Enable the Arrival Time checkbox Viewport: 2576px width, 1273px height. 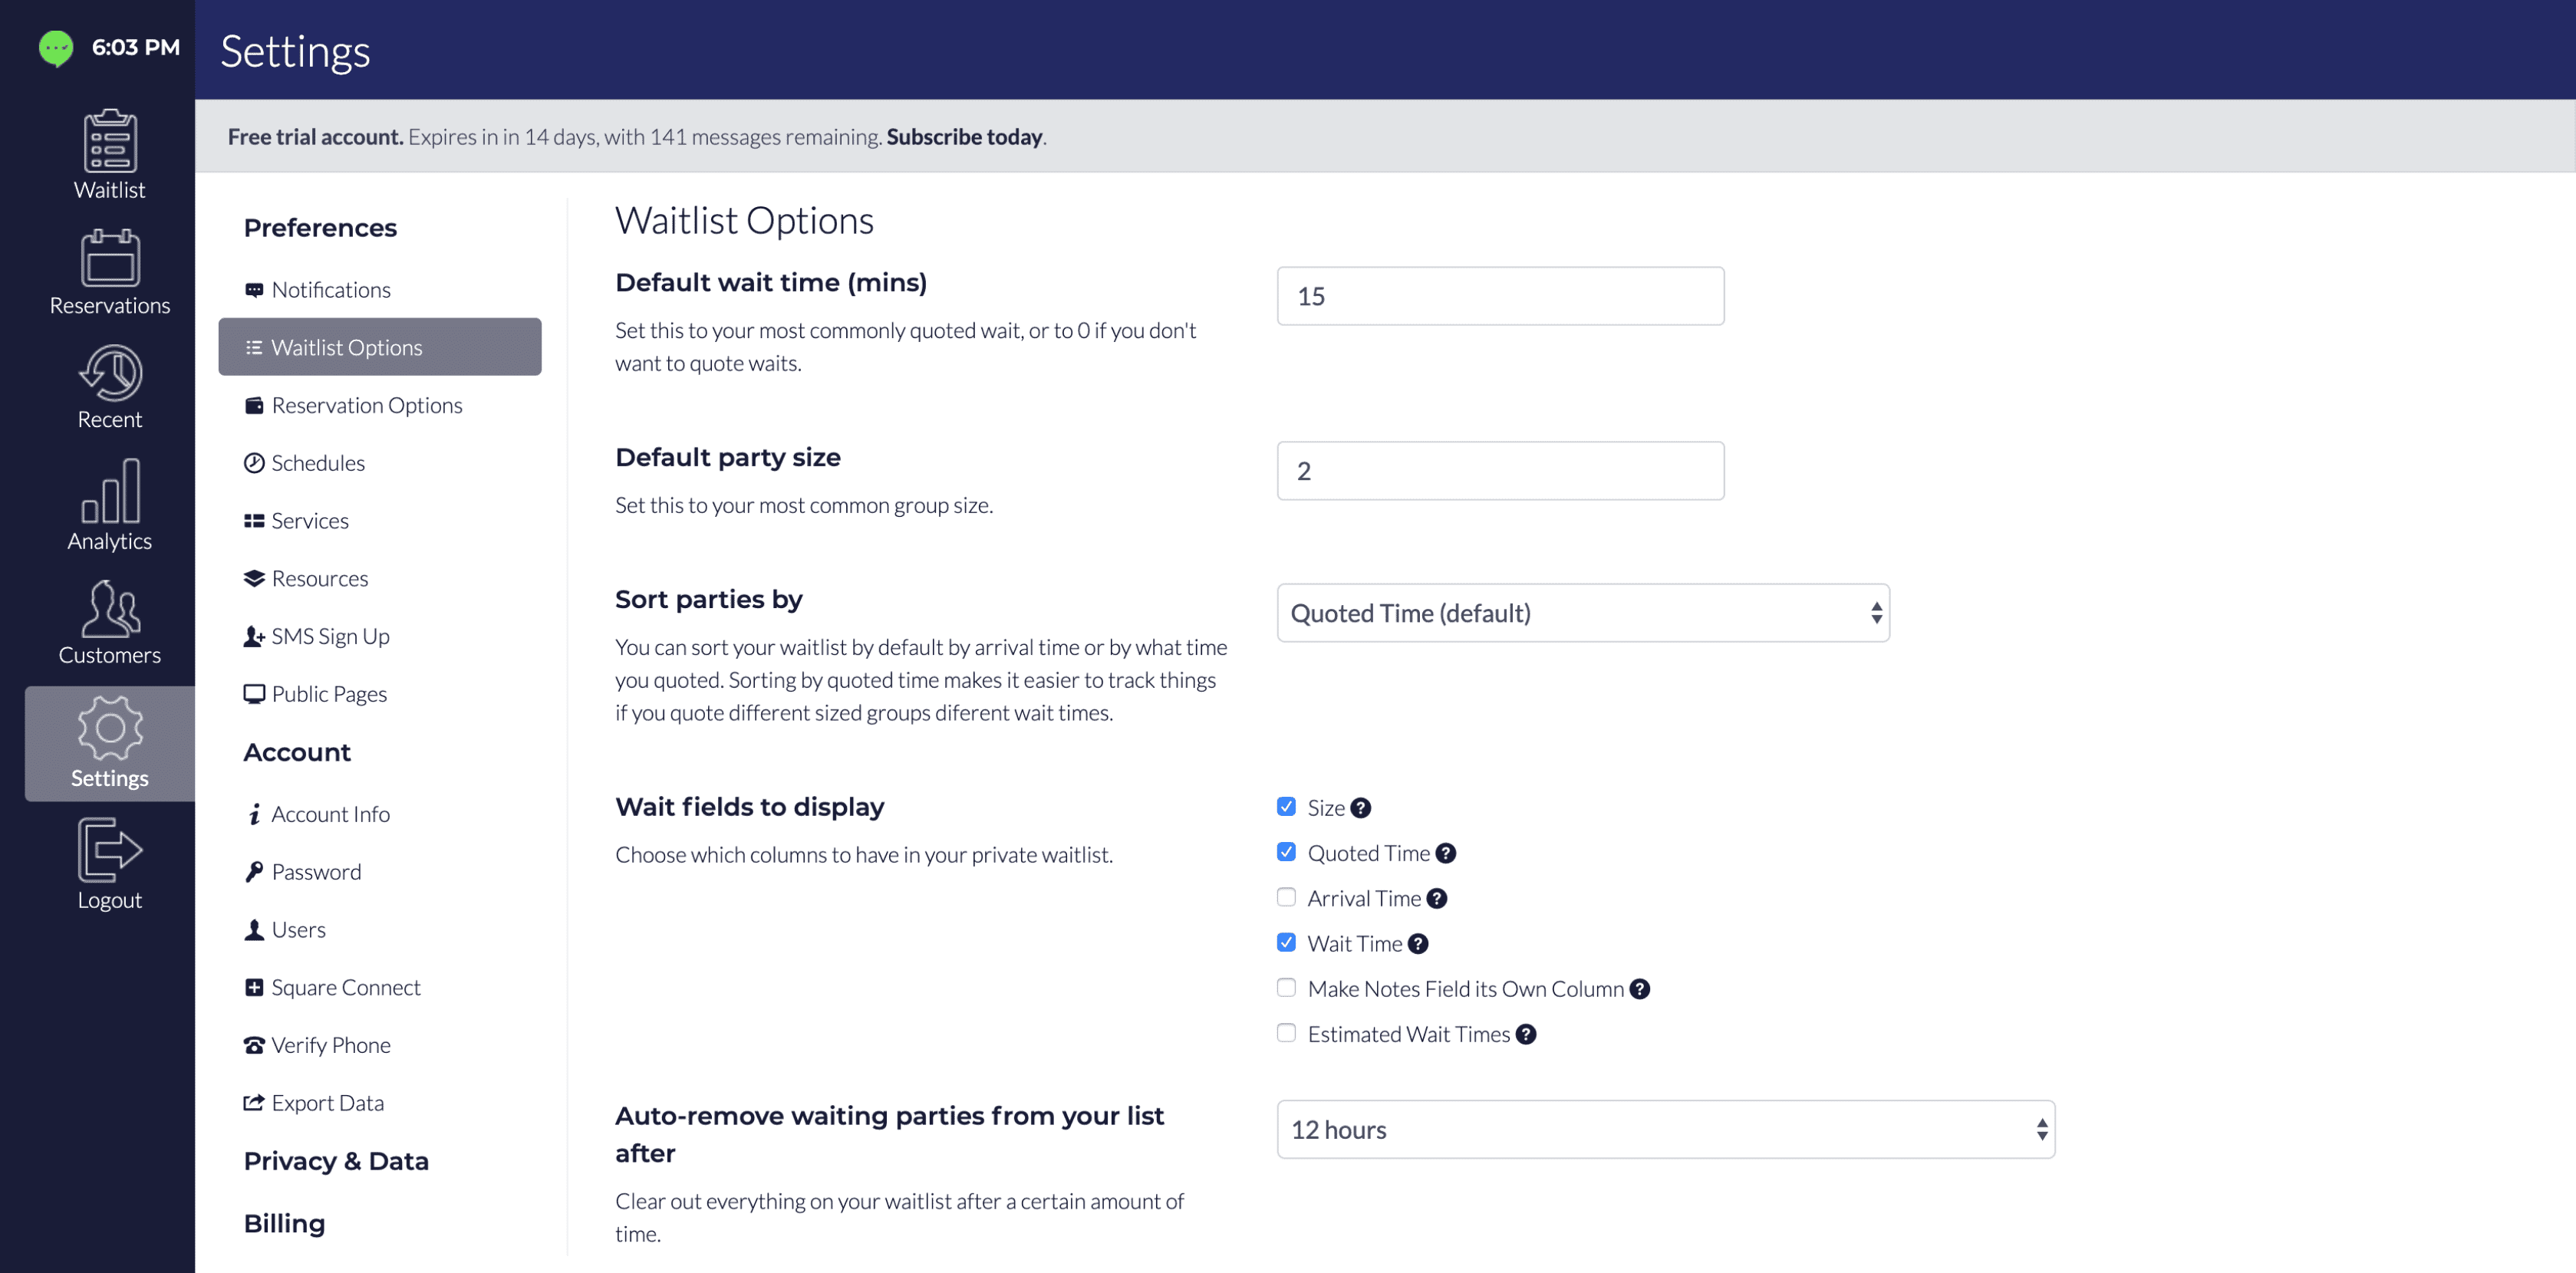pyautogui.click(x=1286, y=898)
